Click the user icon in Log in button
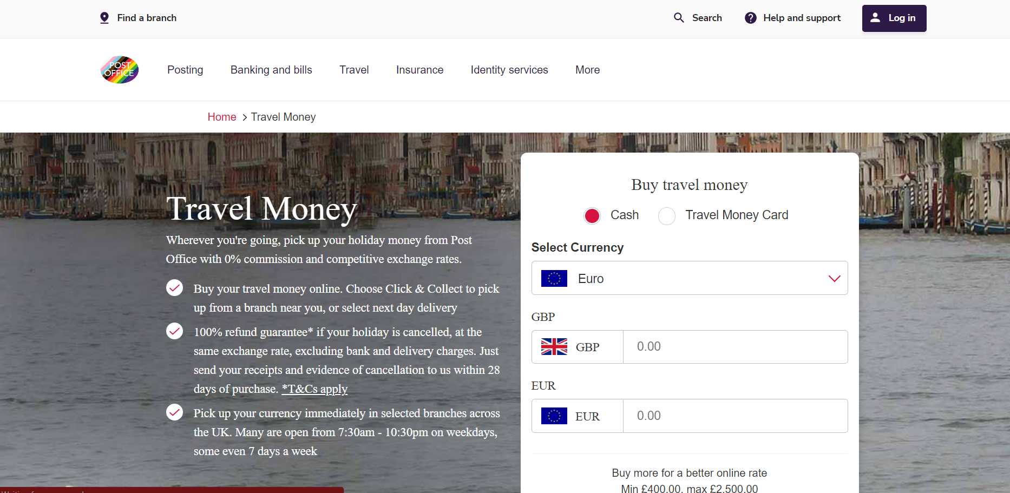The image size is (1010, 493). pyautogui.click(x=875, y=18)
